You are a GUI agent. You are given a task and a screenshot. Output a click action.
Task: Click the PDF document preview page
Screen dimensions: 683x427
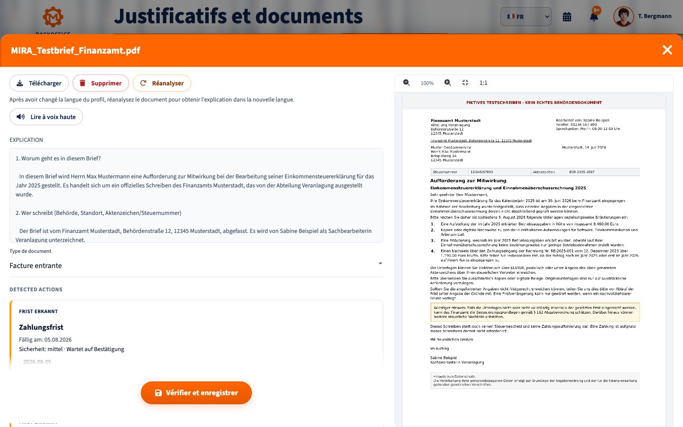coord(534,260)
